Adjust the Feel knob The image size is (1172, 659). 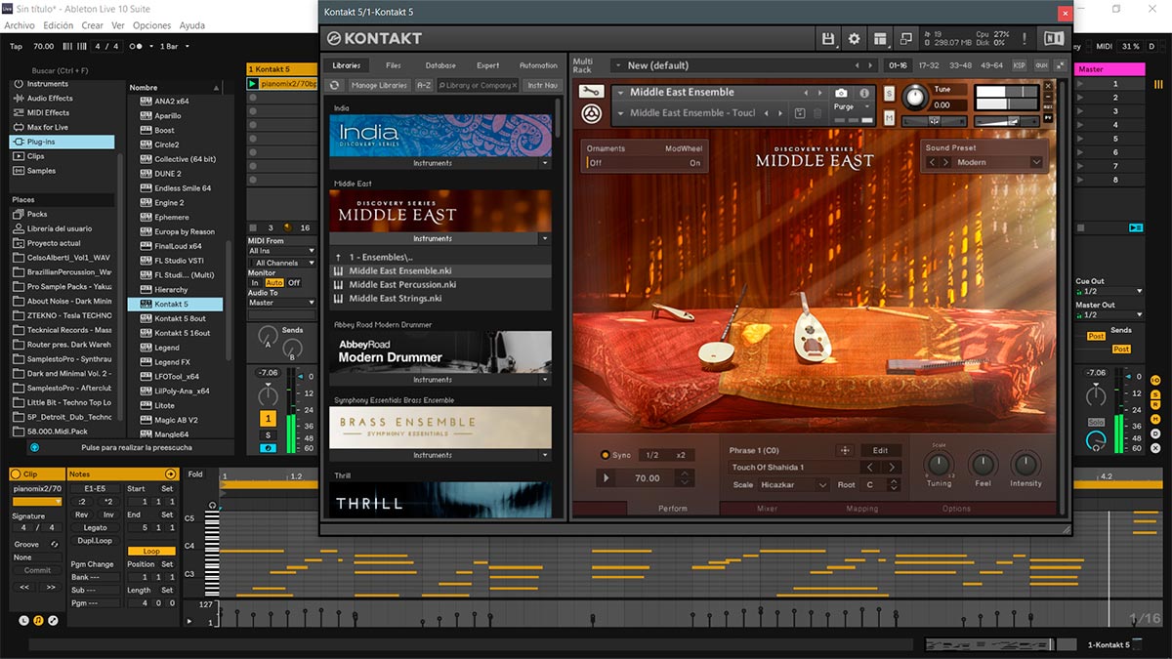[x=983, y=465]
